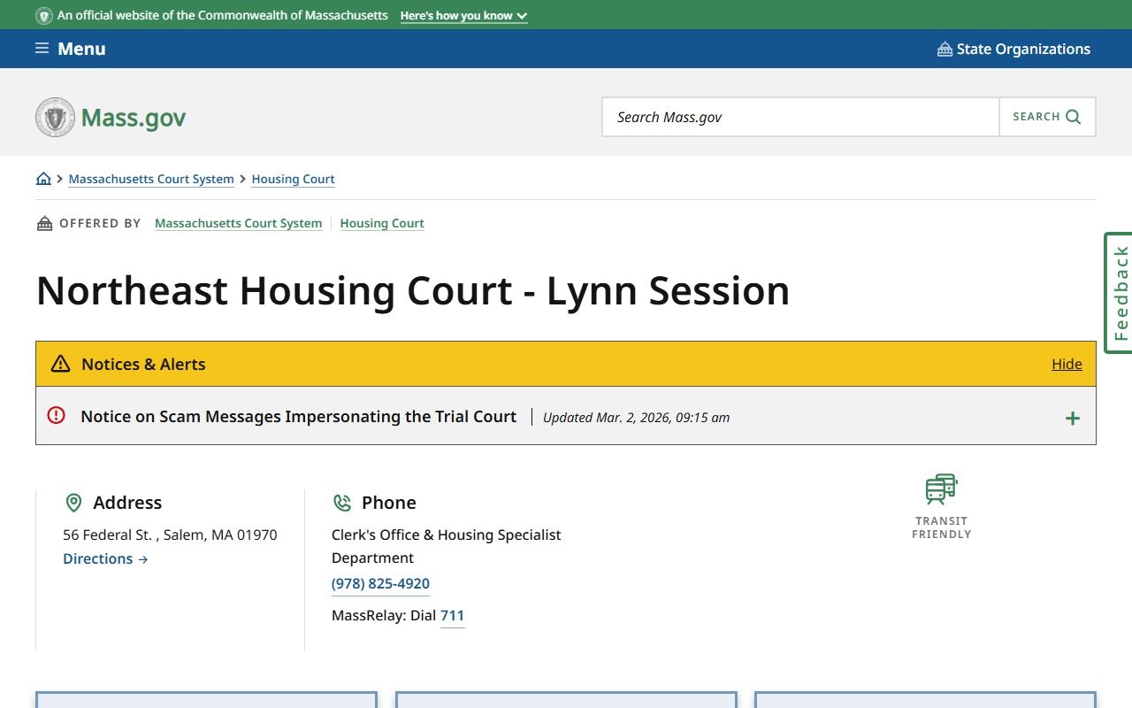Click the Phone handset icon

pyautogui.click(x=342, y=503)
